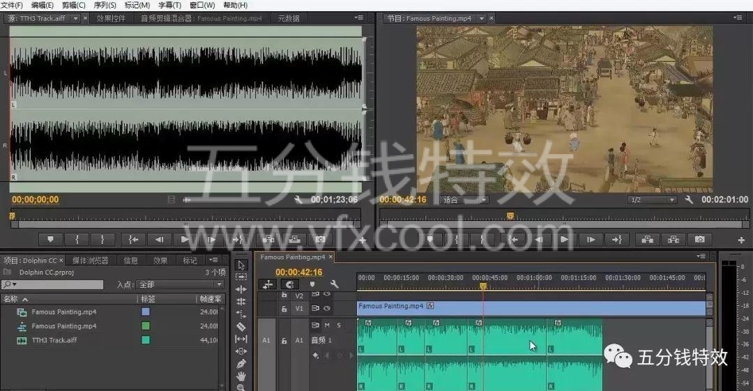Select the Famous Painting.mp4 video clip on V1
This screenshot has width=753, height=391.
pyautogui.click(x=531, y=308)
